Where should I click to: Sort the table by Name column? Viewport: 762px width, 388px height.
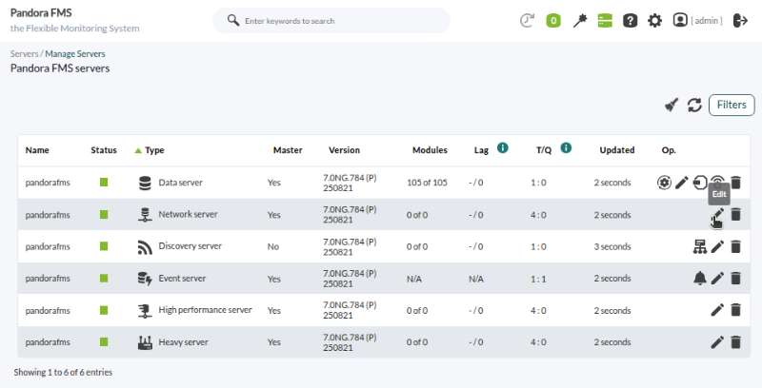point(37,150)
